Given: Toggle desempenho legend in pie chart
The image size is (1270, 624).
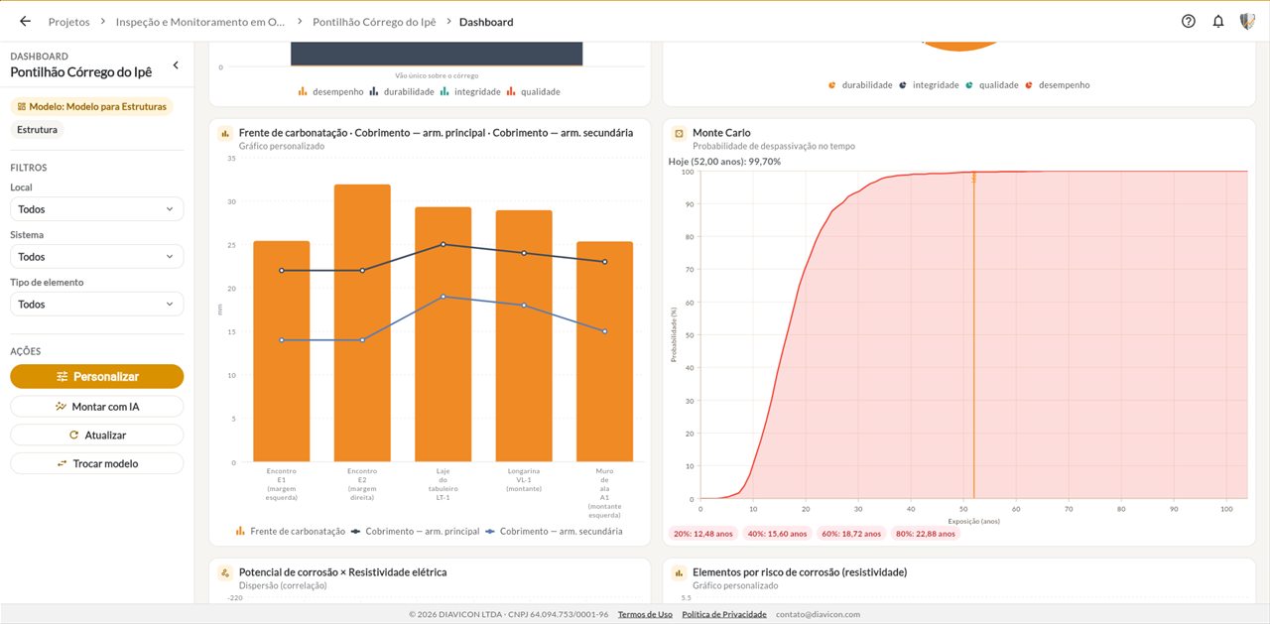Looking at the screenshot, I should (1057, 85).
